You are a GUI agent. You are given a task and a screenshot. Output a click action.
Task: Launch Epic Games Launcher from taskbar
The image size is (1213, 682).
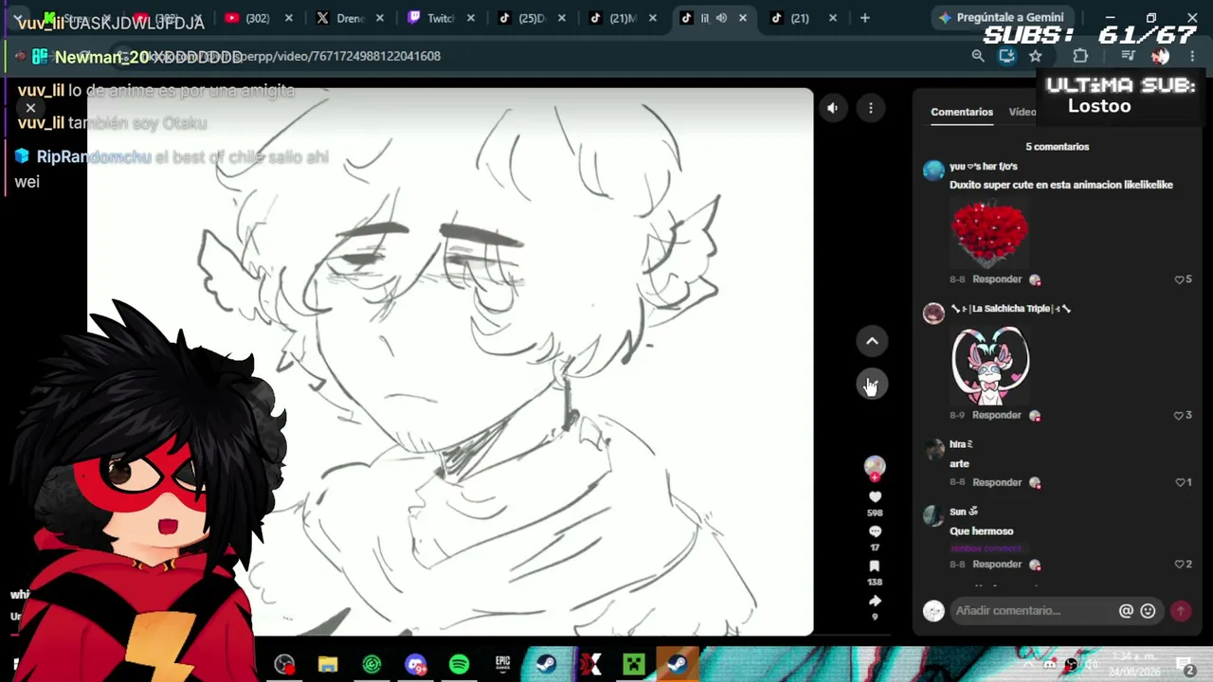pyautogui.click(x=502, y=664)
